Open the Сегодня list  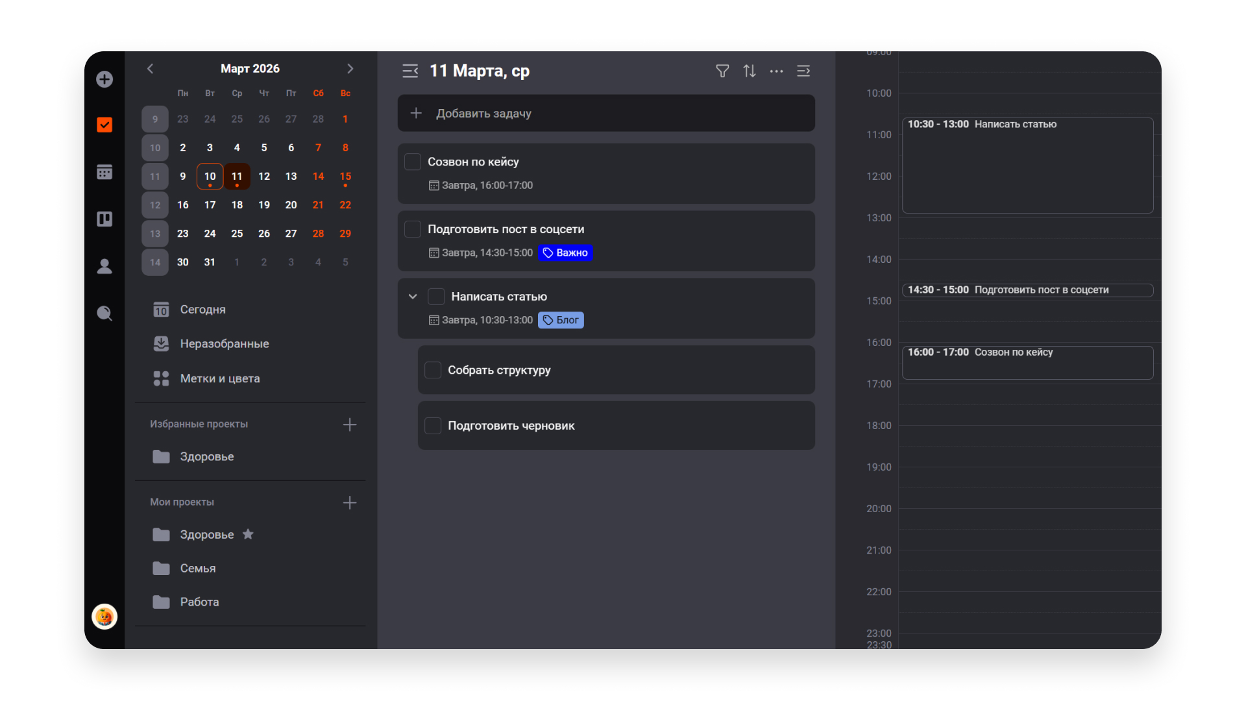point(202,310)
